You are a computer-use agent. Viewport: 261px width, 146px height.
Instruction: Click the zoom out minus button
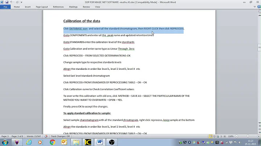(236, 136)
